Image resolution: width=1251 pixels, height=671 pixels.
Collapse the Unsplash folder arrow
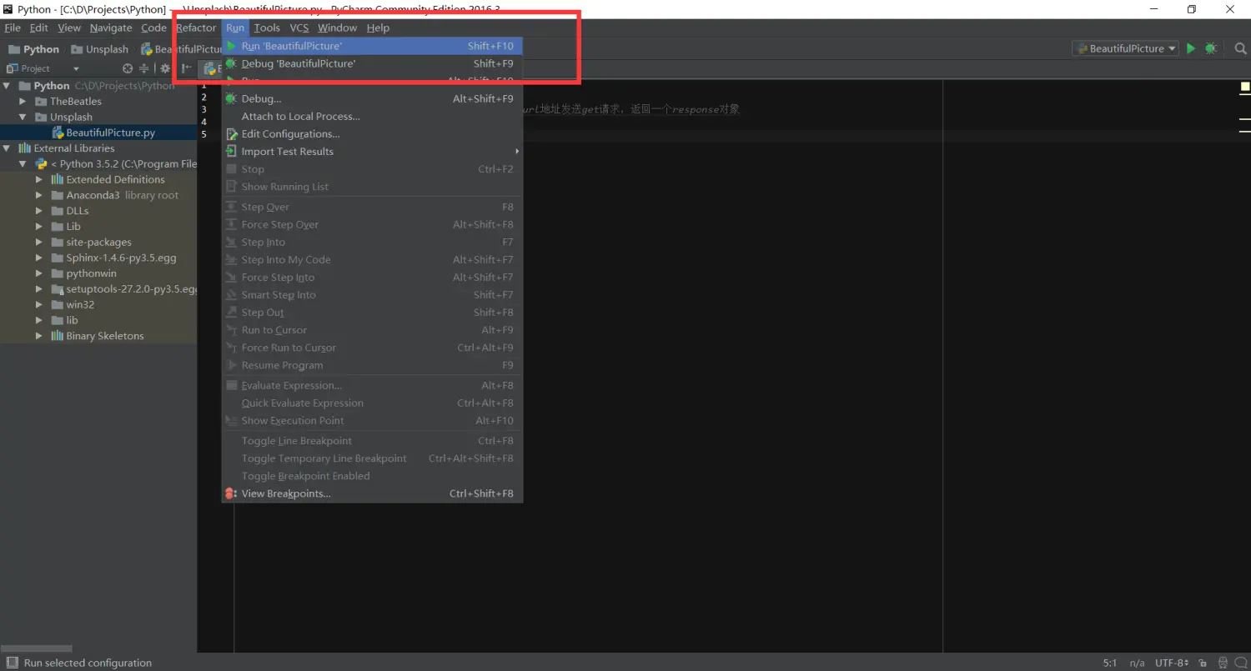(23, 118)
